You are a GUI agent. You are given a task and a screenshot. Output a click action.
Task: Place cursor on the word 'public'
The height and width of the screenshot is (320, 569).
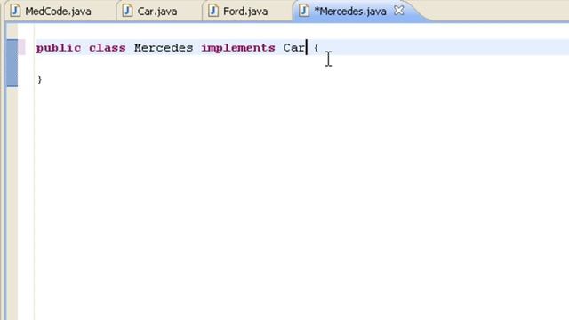pos(59,48)
